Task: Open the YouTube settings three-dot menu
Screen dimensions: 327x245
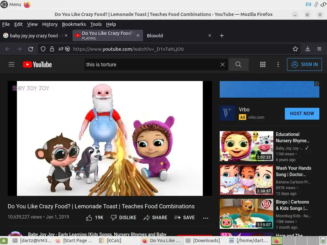Action: (278, 64)
